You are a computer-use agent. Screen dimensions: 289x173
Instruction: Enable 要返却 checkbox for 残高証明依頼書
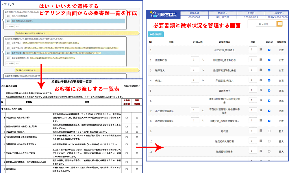tap(269, 151)
